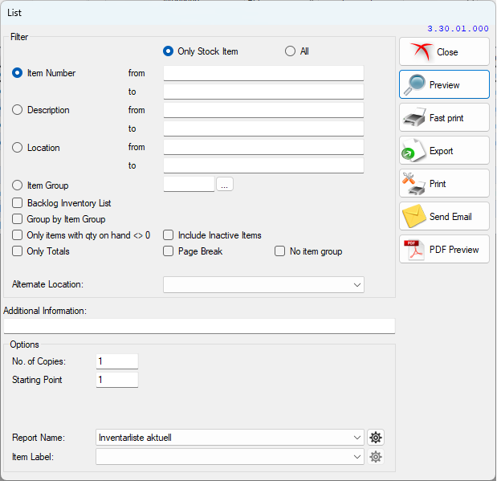Click the Close button label
This screenshot has height=481, width=497.
coord(447,52)
